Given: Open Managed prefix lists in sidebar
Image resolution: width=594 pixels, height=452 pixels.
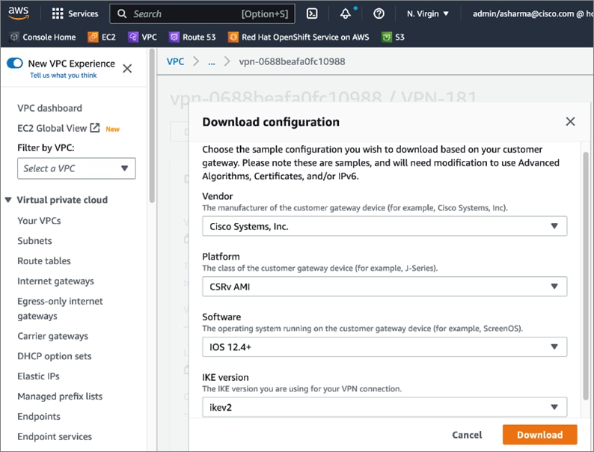Looking at the screenshot, I should tap(60, 397).
